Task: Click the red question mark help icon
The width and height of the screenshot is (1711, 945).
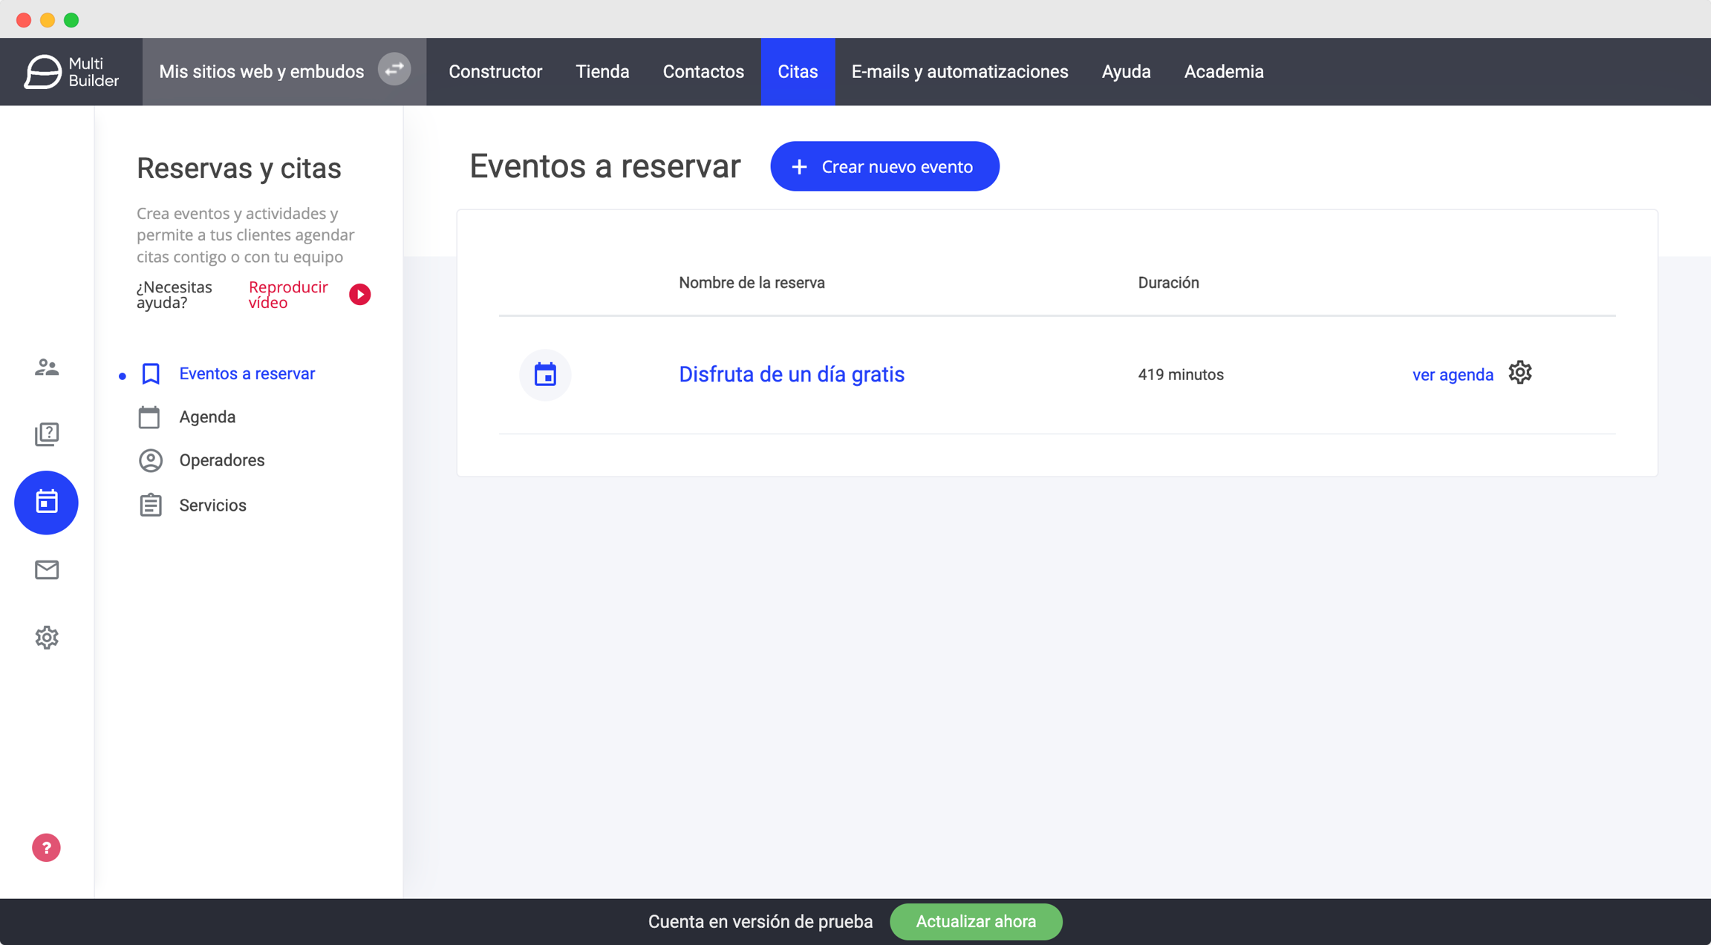Action: pyautogui.click(x=46, y=847)
